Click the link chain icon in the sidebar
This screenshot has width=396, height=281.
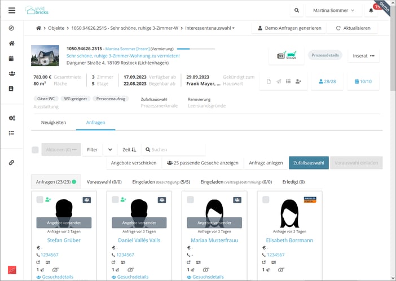(x=11, y=163)
